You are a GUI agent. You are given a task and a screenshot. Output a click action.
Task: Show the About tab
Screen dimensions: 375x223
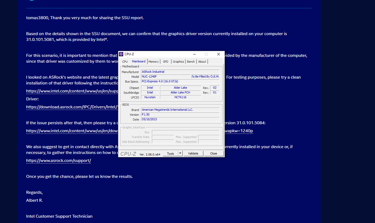click(x=202, y=62)
